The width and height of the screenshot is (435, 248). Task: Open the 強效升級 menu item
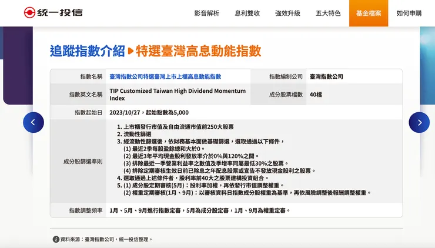click(x=287, y=14)
